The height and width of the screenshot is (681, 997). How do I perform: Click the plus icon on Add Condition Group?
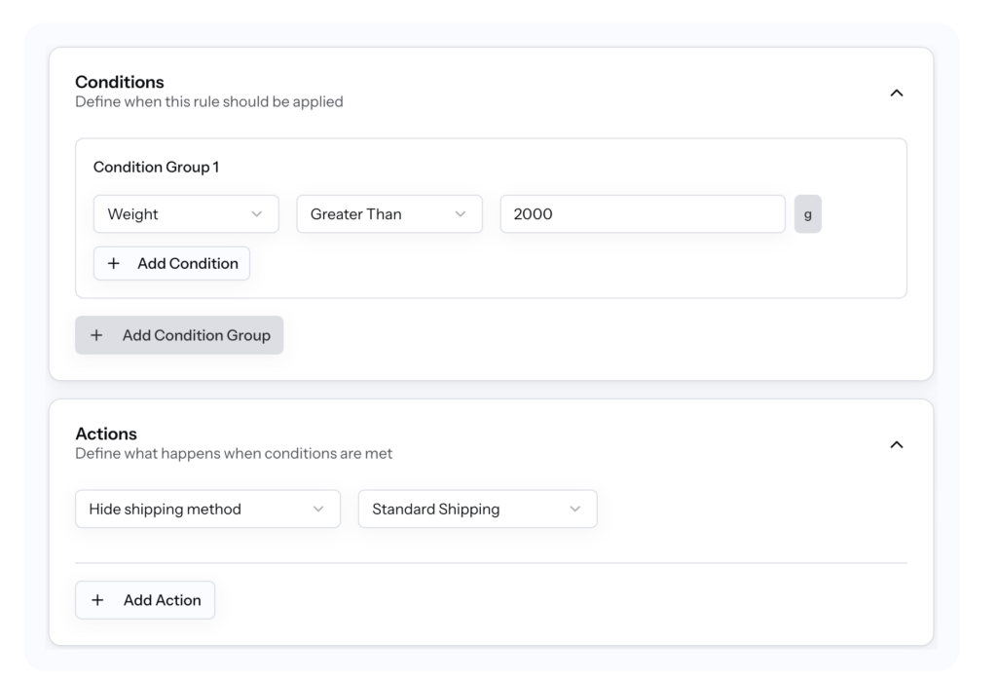click(96, 335)
